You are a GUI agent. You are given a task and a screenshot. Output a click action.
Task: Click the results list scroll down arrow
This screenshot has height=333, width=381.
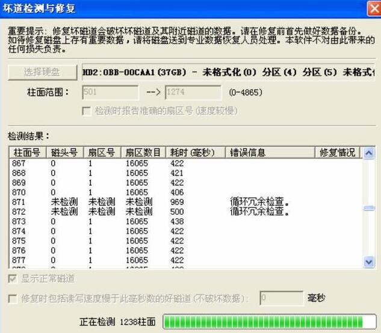369,262
